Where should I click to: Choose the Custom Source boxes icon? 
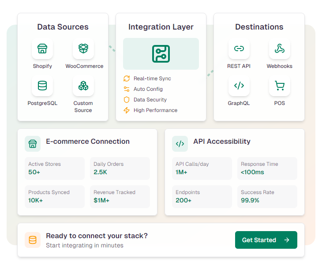pyautogui.click(x=83, y=86)
